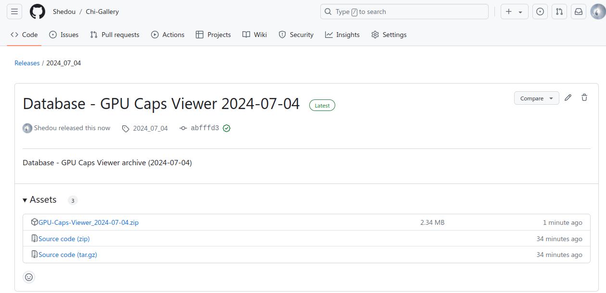Go back to the Releases list breadcrumb
Screen dimensions: 606x293
(x=27, y=63)
